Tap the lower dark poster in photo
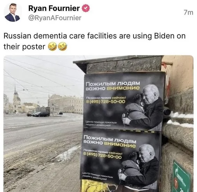This screenshot has height=192, width=197. [x=120, y=159]
